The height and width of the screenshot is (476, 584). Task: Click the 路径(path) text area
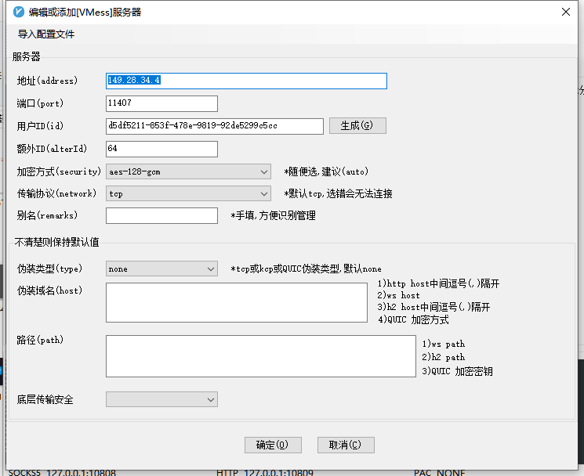tap(260, 356)
